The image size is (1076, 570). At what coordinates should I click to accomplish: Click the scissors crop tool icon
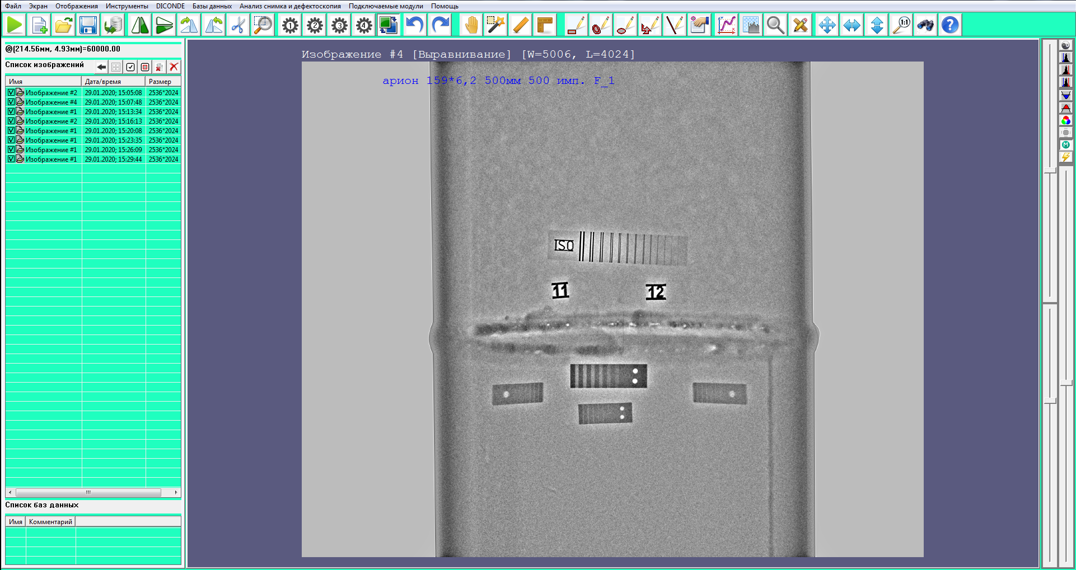click(238, 25)
